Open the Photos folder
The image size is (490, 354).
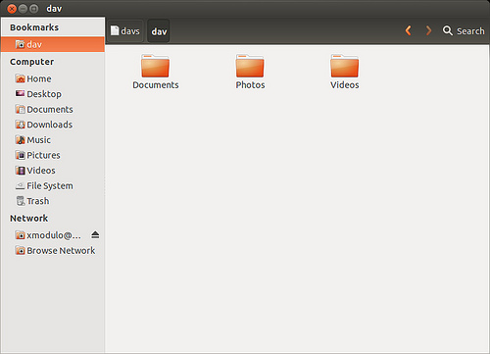[250, 72]
